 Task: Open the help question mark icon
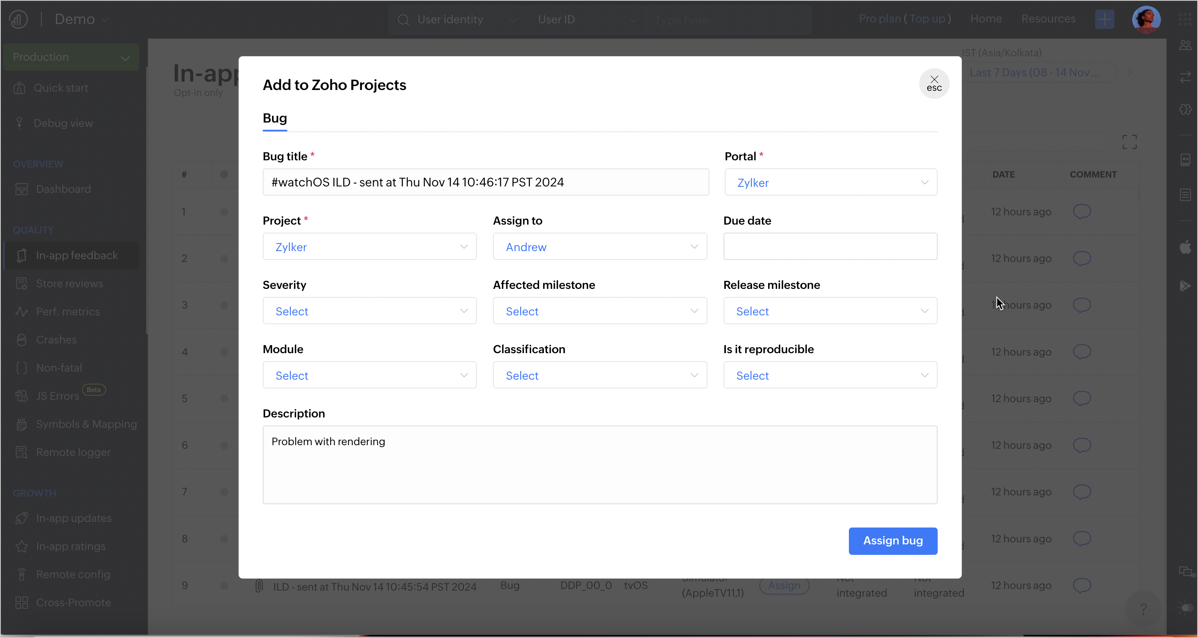(x=1143, y=608)
